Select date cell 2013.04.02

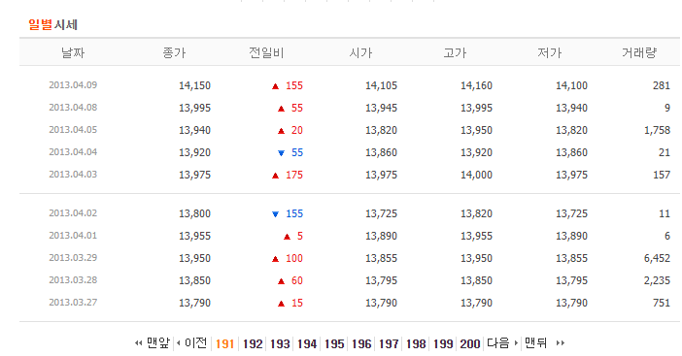[73, 213]
